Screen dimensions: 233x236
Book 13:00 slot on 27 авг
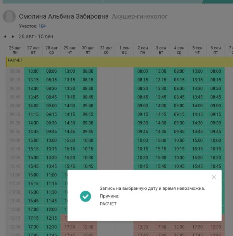click(x=33, y=71)
